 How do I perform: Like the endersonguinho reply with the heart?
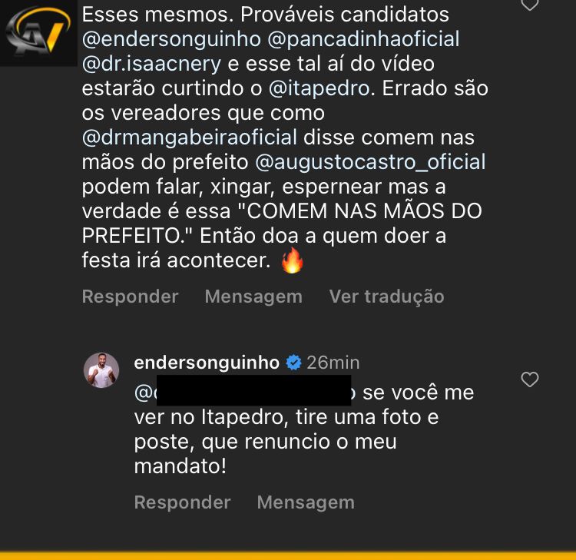(x=530, y=379)
